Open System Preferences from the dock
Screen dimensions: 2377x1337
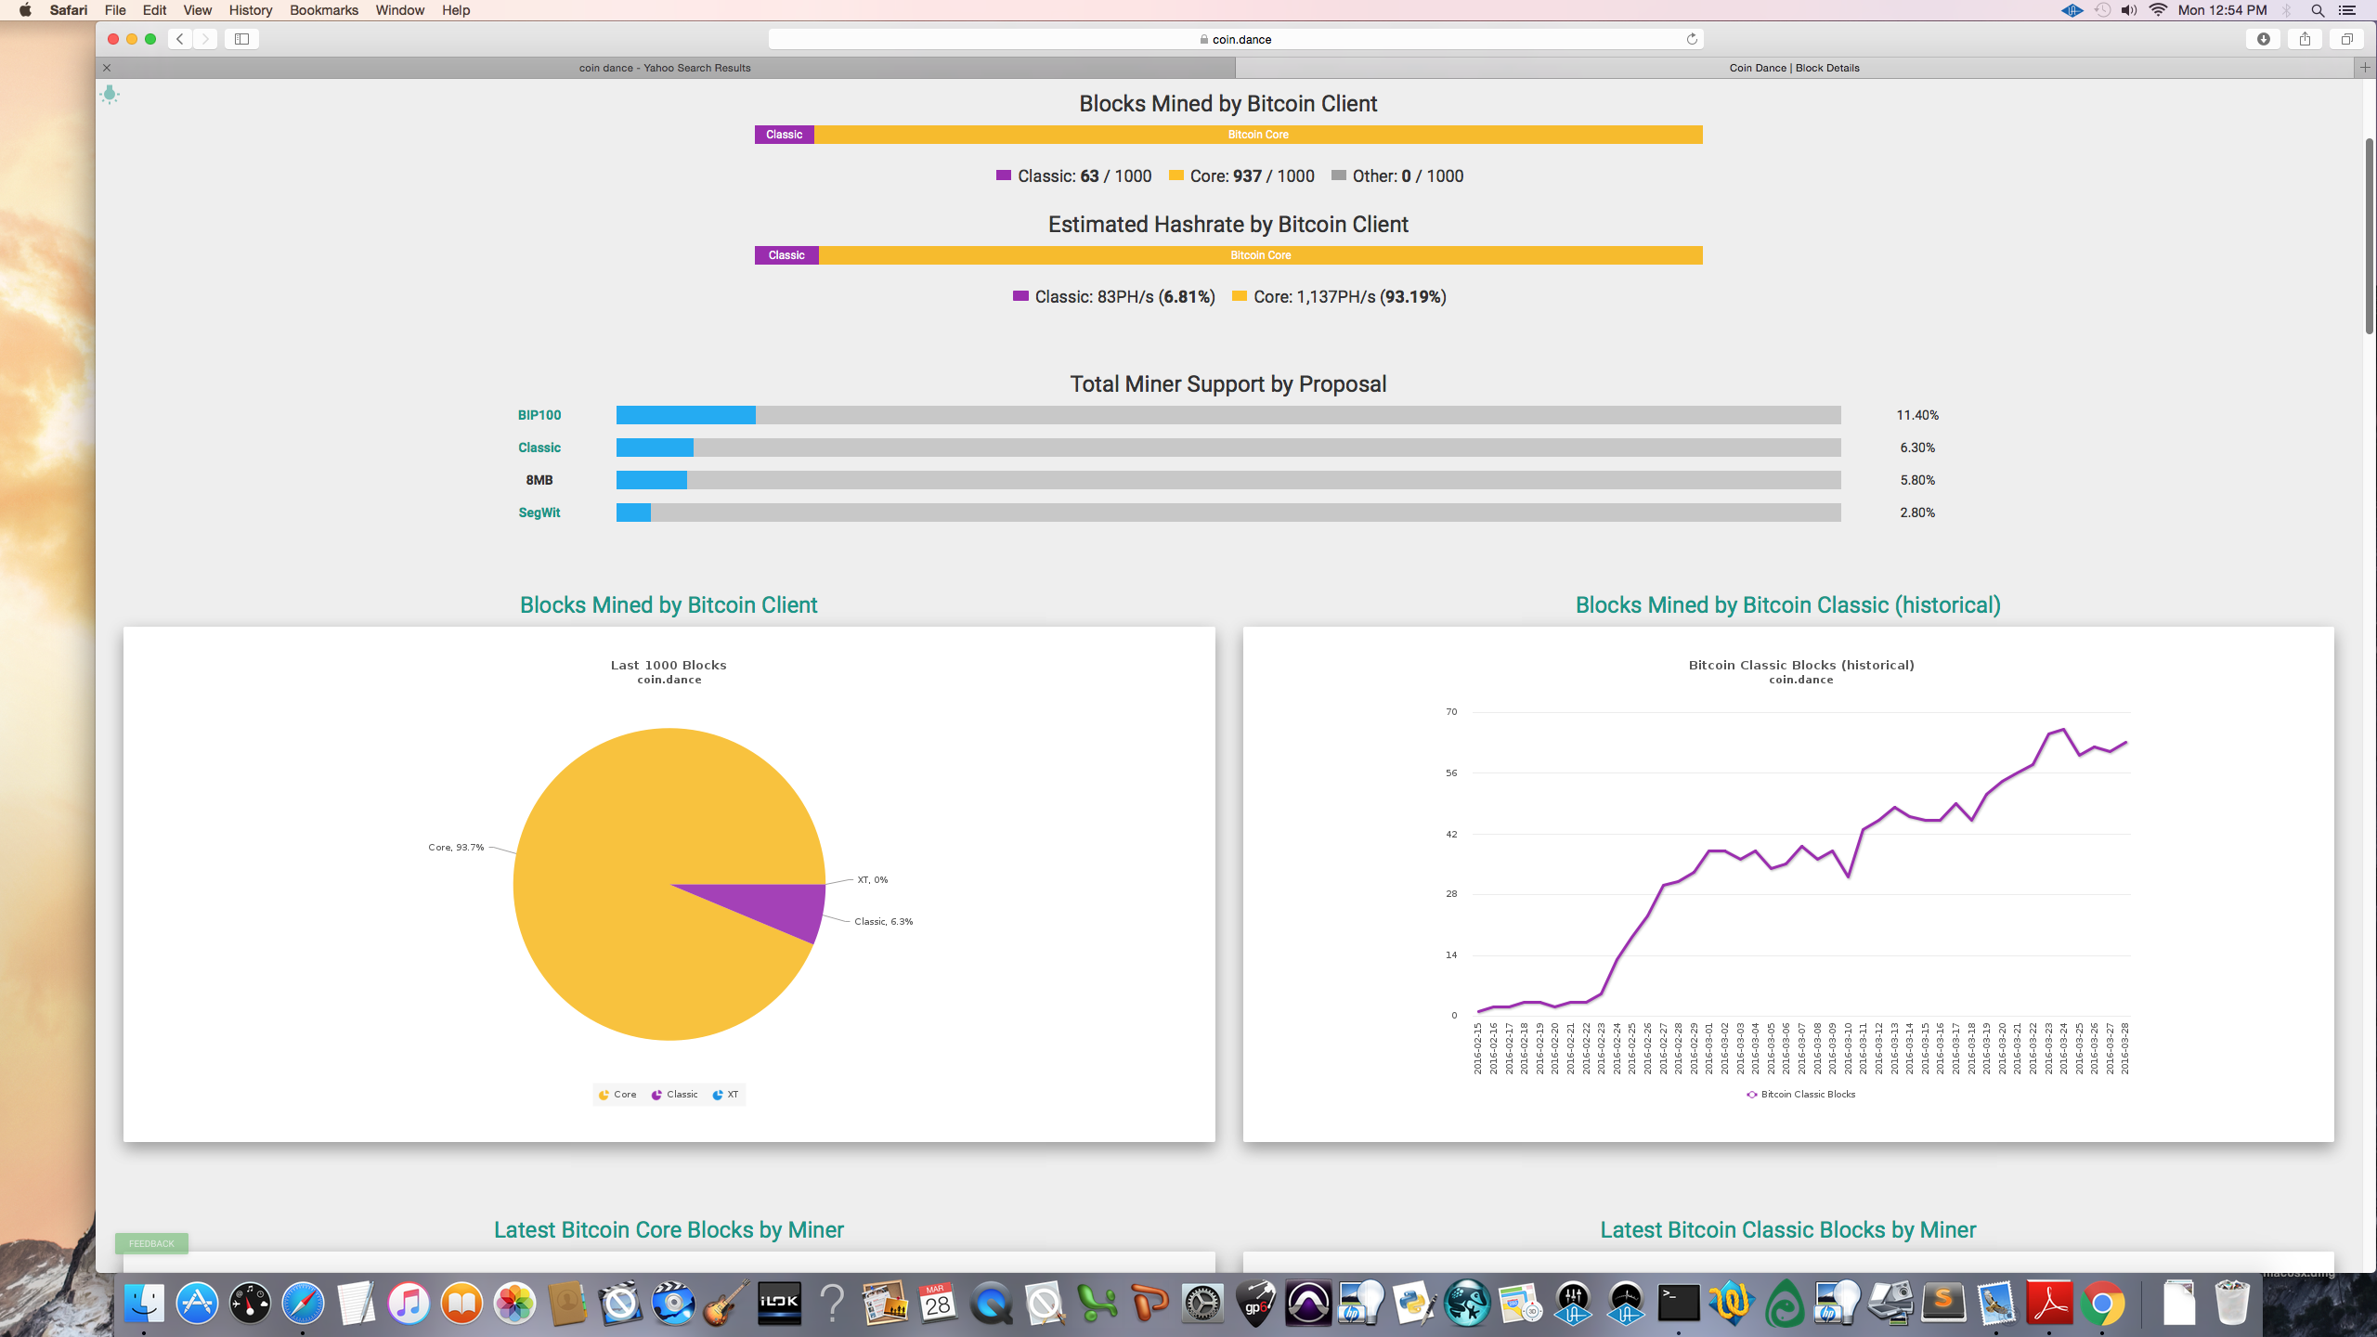[x=1202, y=1304]
